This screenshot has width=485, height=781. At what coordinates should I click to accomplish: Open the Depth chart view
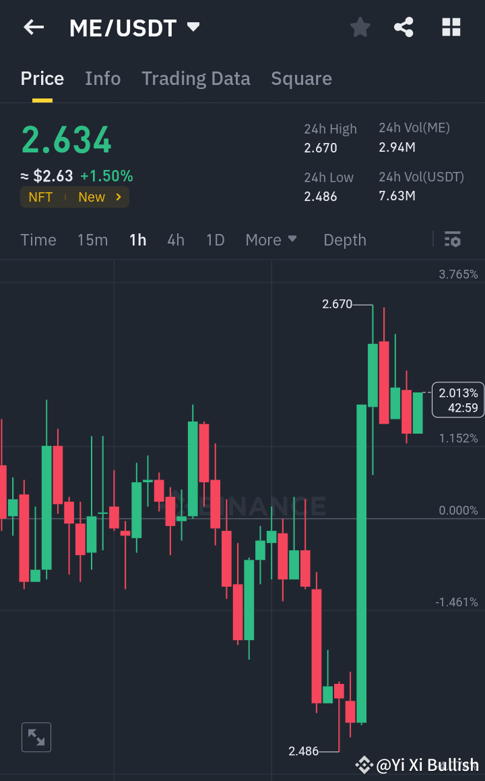[344, 239]
